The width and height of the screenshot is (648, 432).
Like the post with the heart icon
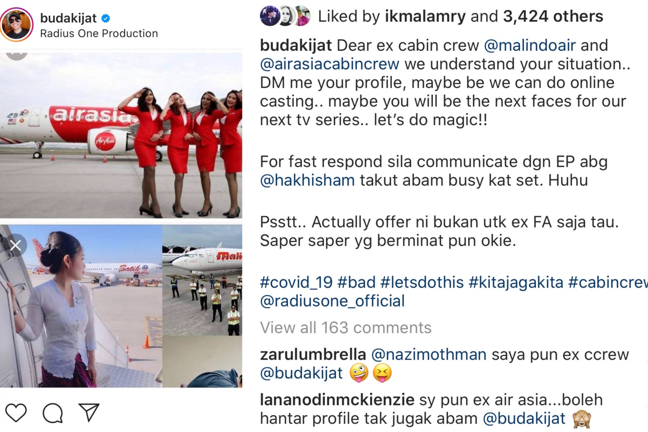(x=16, y=412)
